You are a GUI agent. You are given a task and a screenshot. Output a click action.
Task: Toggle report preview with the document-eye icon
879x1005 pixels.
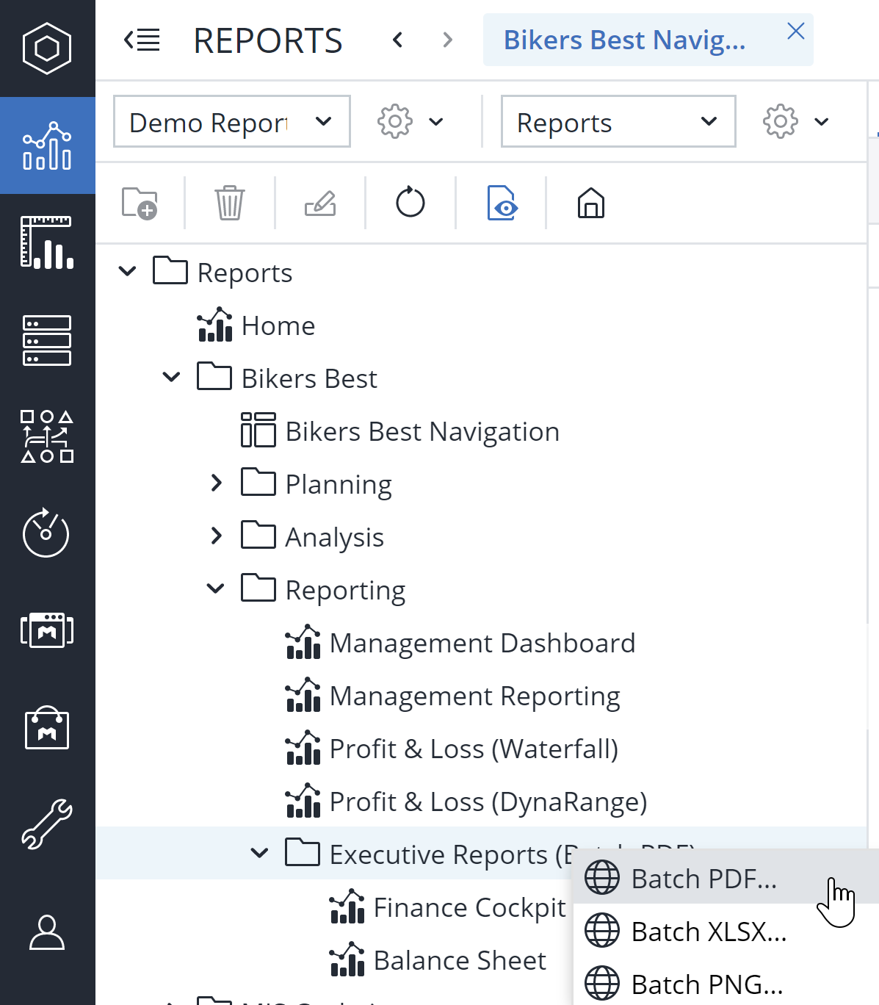(x=502, y=203)
